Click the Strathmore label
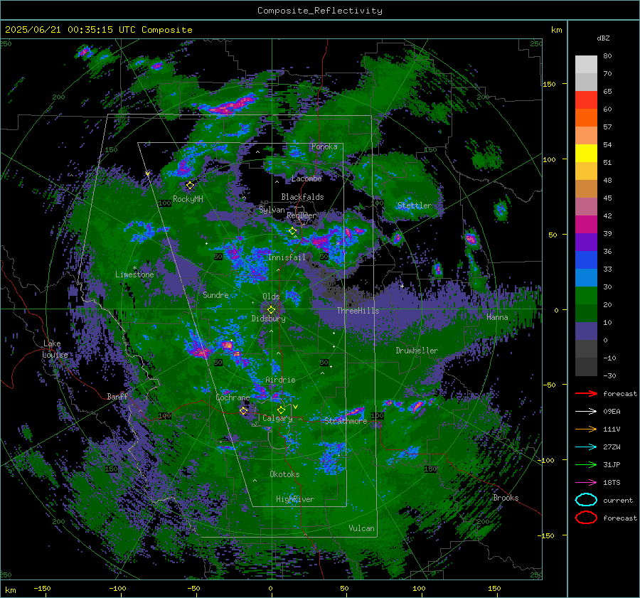The image size is (640, 598). (x=346, y=421)
